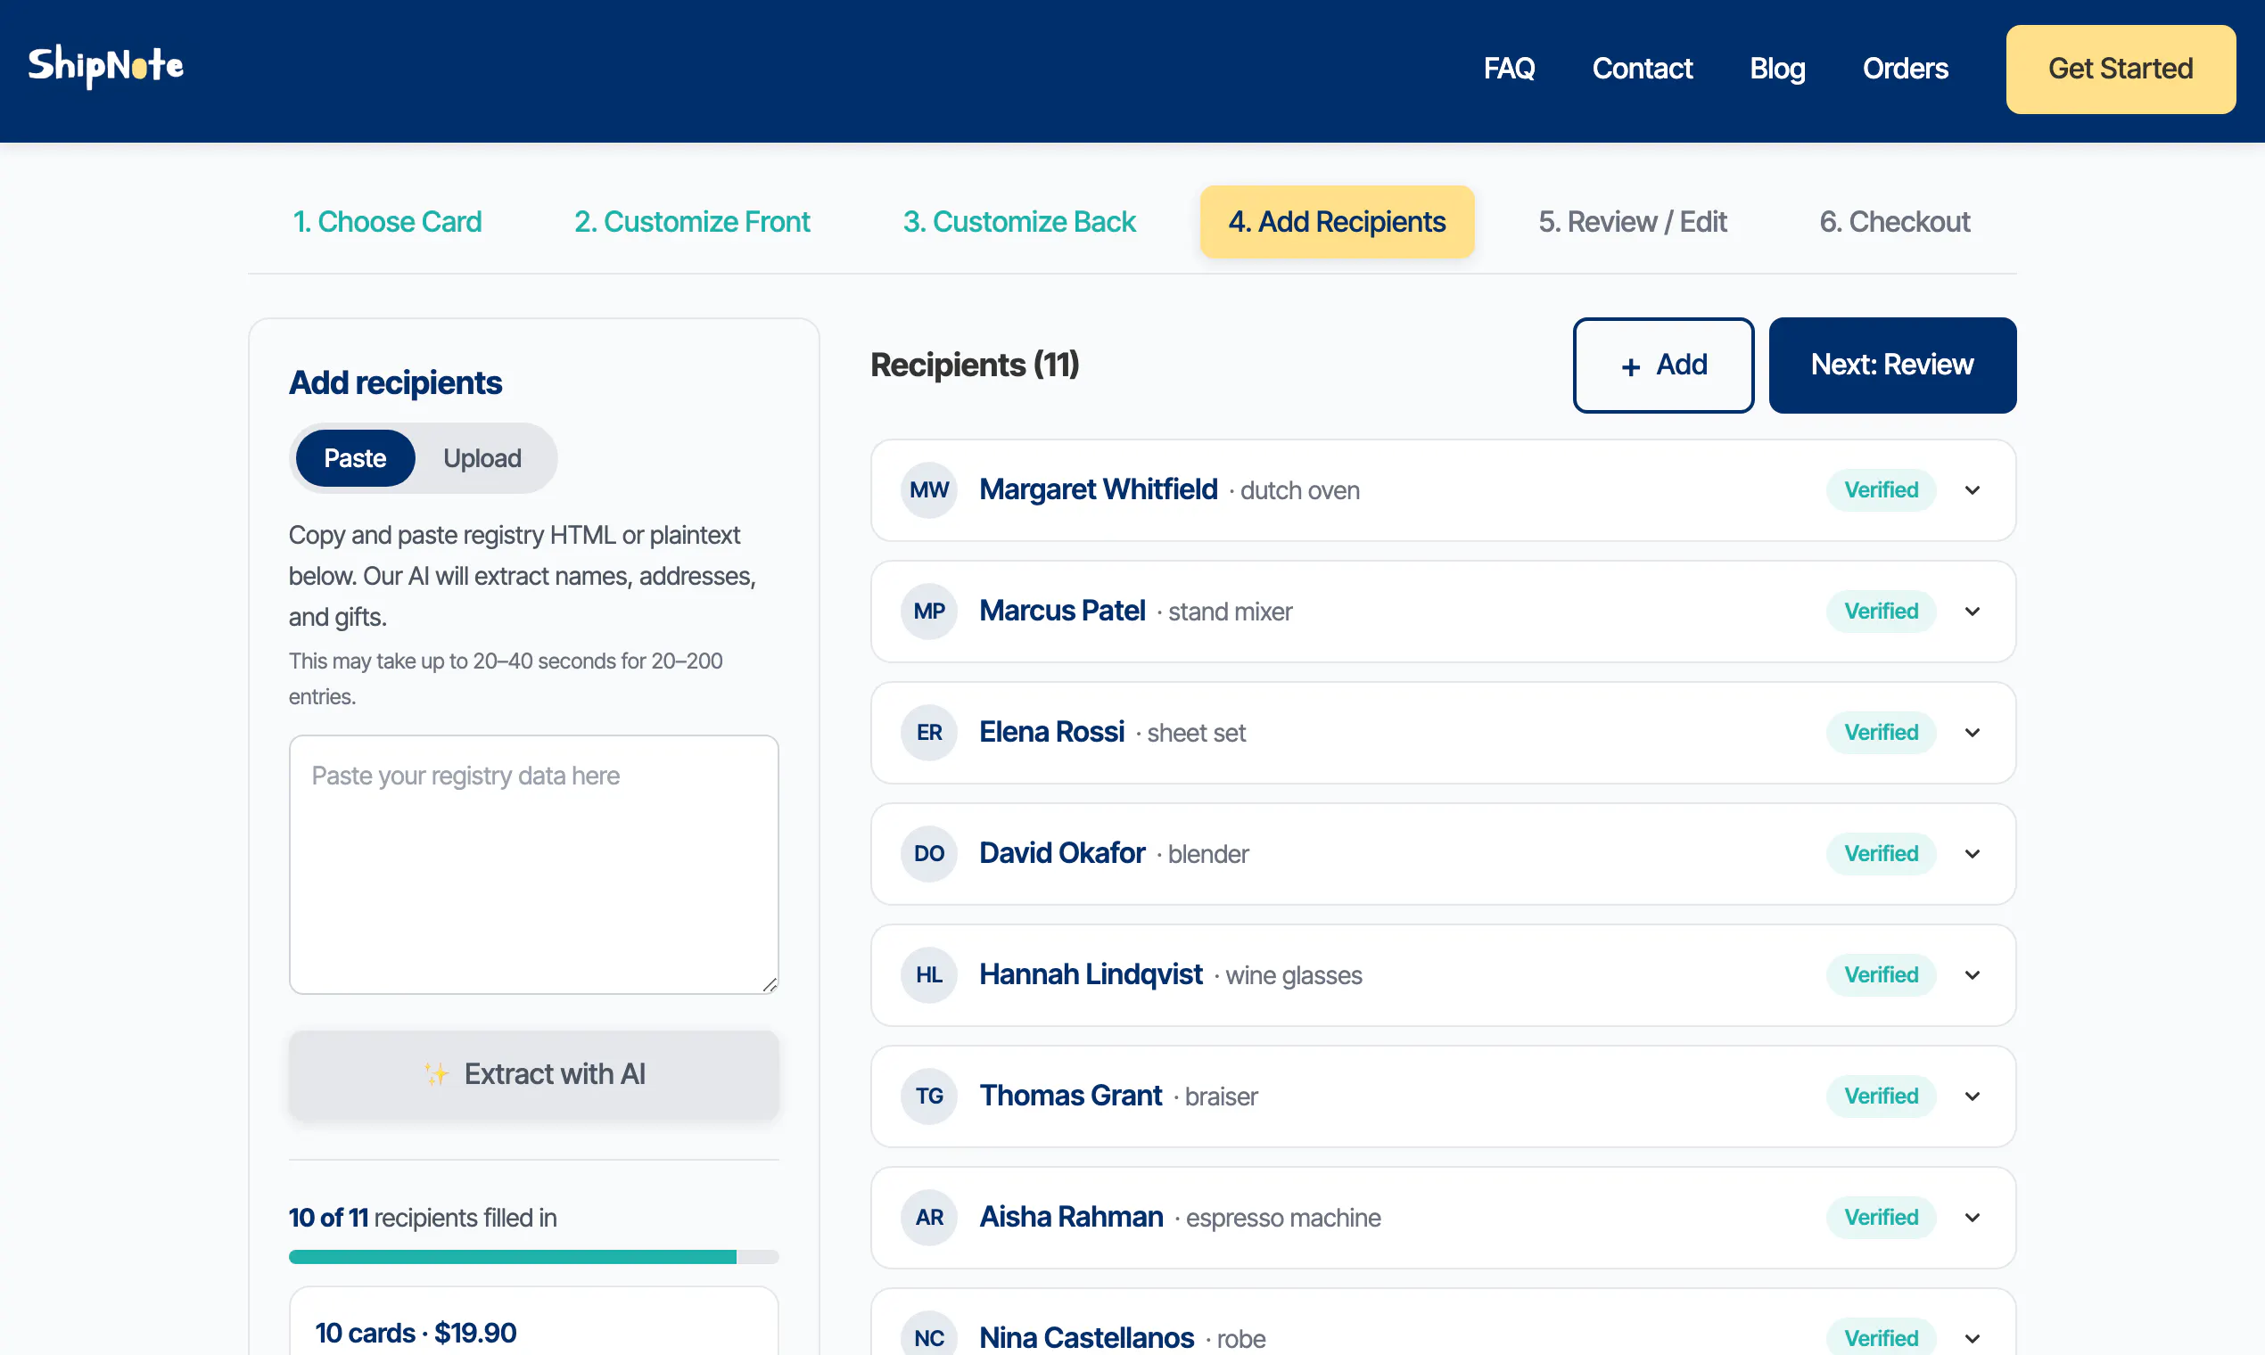Open the Blog link
This screenshot has width=2265, height=1355.
1777,69
